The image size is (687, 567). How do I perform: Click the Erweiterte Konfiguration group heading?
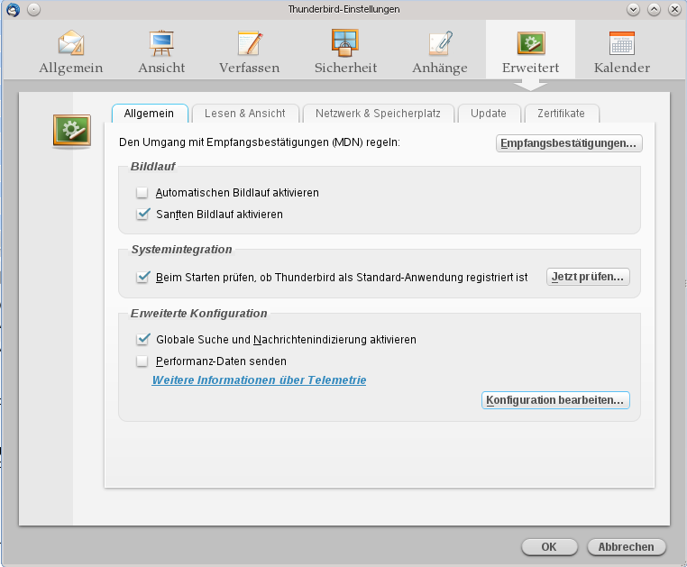[x=199, y=314]
